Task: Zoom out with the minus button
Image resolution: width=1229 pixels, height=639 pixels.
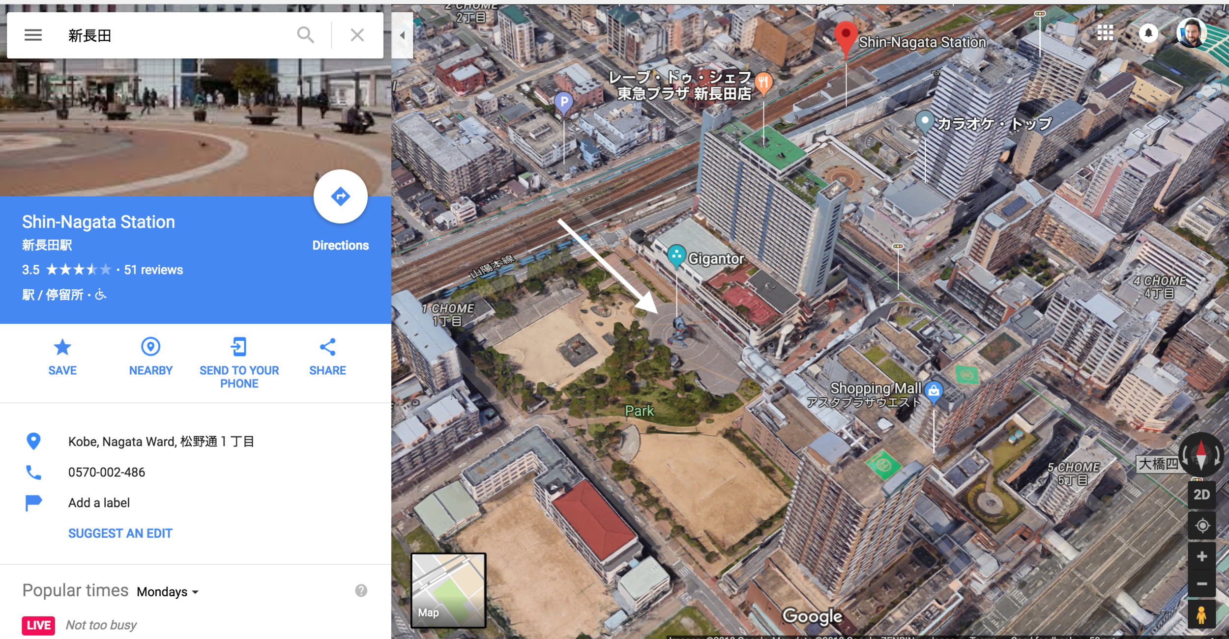Action: (x=1202, y=583)
